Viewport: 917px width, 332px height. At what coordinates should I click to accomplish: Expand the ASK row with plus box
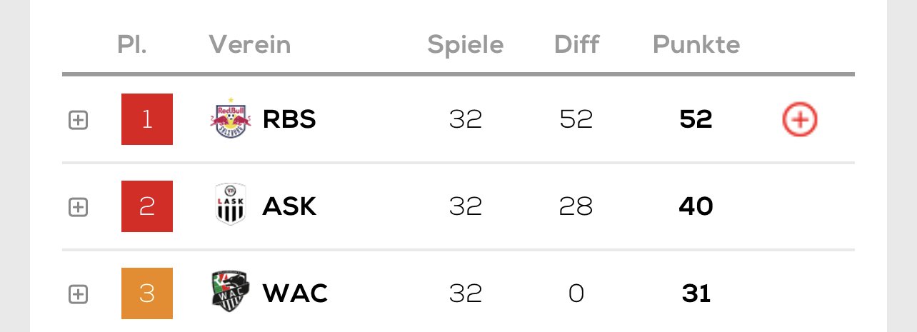pos(78,207)
